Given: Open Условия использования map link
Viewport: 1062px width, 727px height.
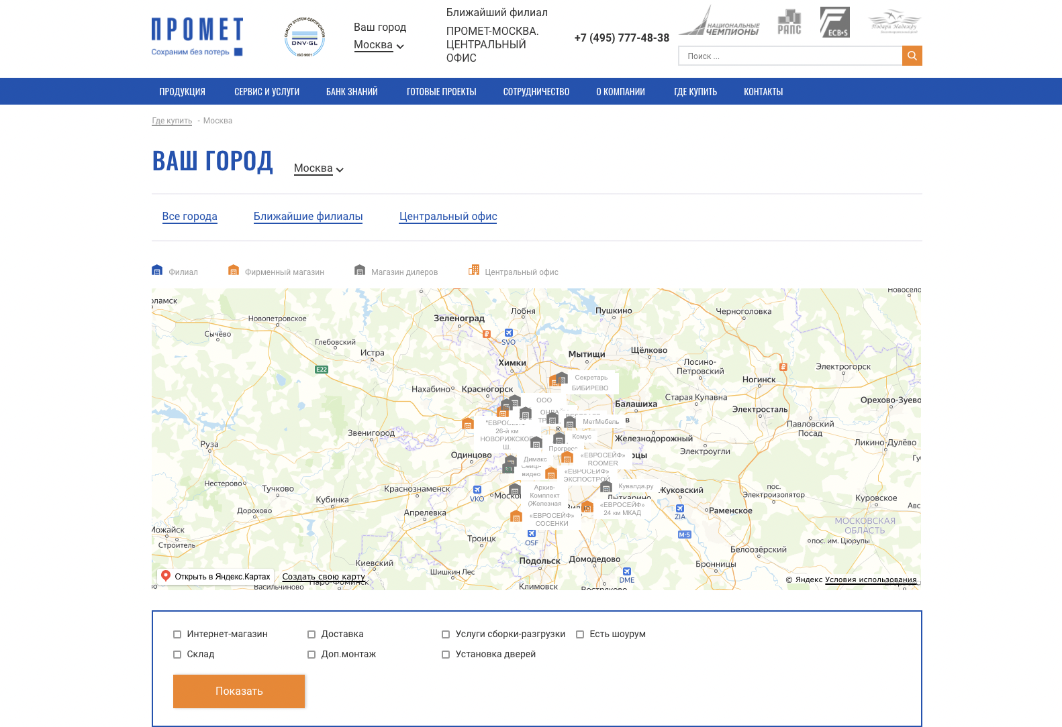Looking at the screenshot, I should [x=871, y=579].
